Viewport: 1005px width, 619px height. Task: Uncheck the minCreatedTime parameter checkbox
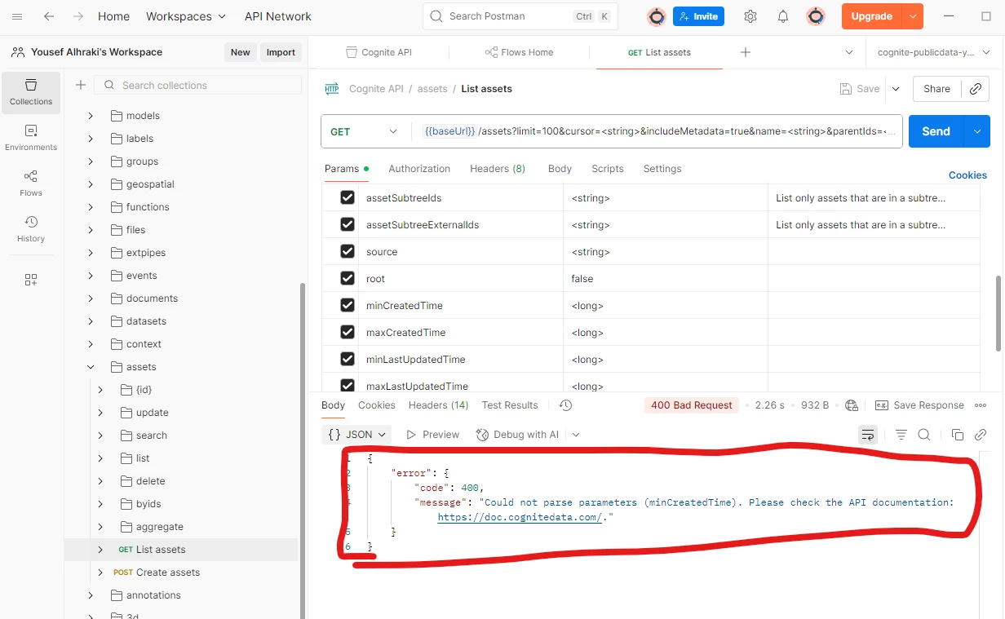pos(348,306)
